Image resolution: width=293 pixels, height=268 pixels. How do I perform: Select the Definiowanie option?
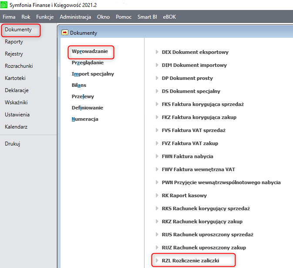click(88, 108)
